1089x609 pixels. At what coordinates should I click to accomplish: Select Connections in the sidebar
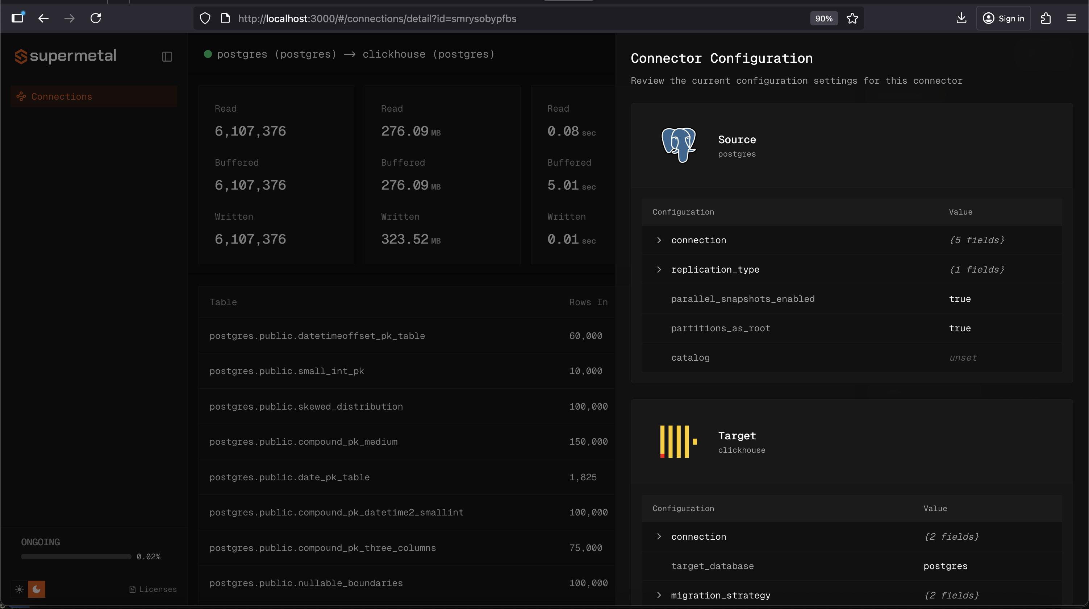62,96
